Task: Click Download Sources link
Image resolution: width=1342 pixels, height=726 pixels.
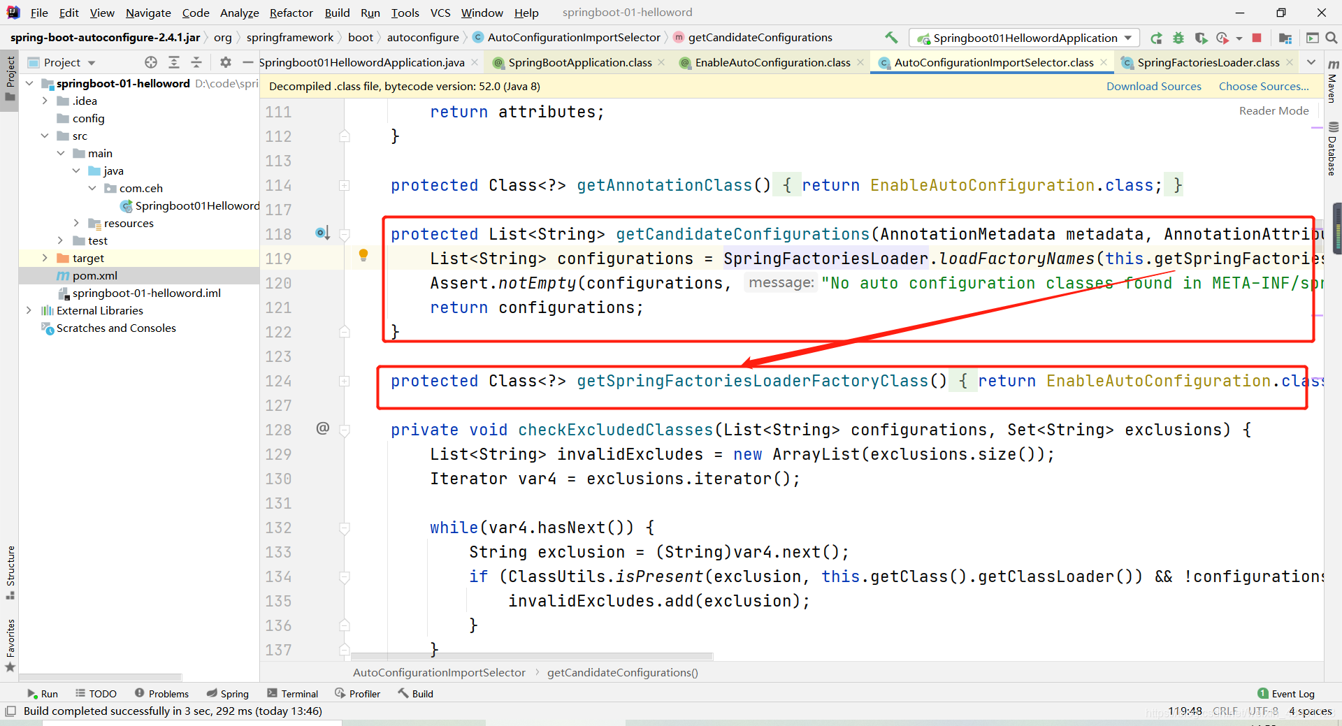Action: pyautogui.click(x=1153, y=86)
